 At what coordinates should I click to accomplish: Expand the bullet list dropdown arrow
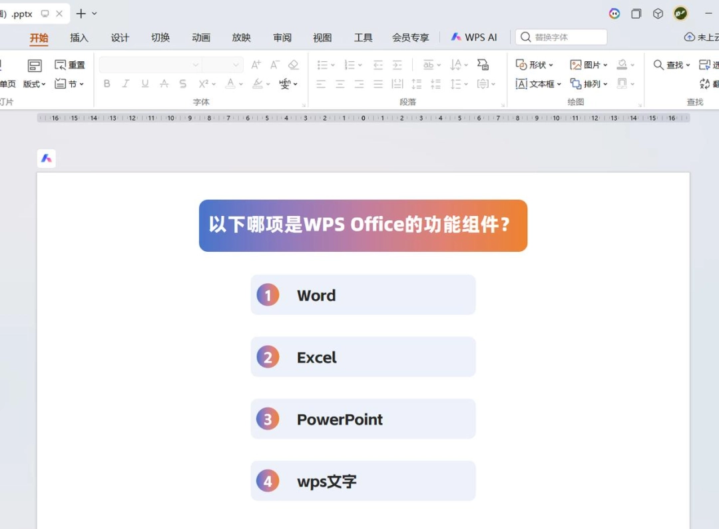coord(333,65)
